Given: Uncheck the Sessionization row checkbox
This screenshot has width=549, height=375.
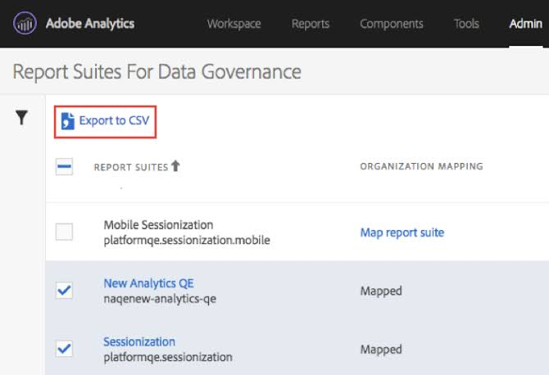Looking at the screenshot, I should pyautogui.click(x=64, y=349).
